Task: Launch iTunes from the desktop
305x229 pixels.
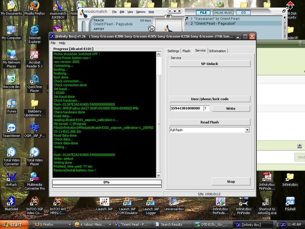Action: [11, 104]
